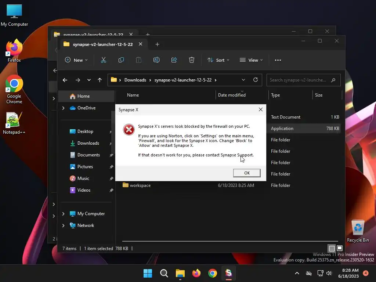Select Home in navigation pane
Image resolution: width=376 pixels, height=282 pixels.
coord(86,96)
